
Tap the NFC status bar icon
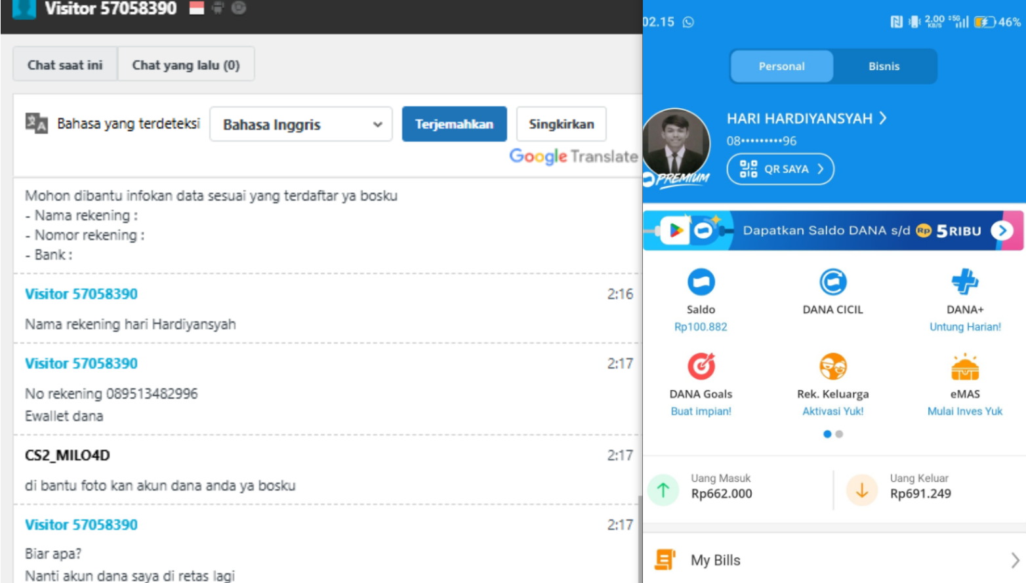coord(896,22)
